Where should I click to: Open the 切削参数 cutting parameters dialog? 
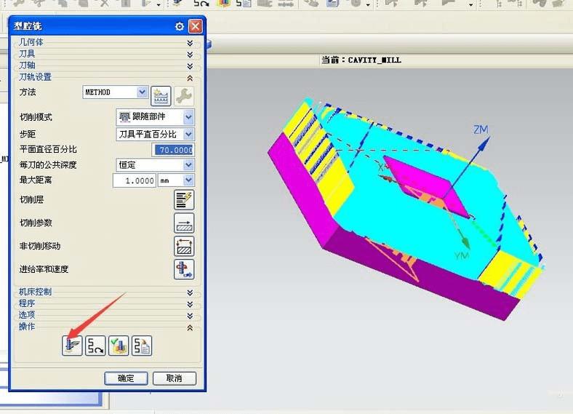point(184,223)
